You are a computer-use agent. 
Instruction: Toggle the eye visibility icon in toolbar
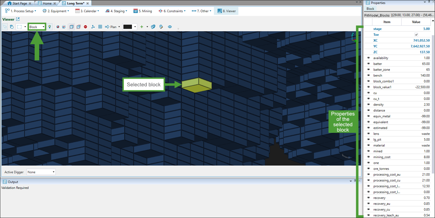point(170,27)
